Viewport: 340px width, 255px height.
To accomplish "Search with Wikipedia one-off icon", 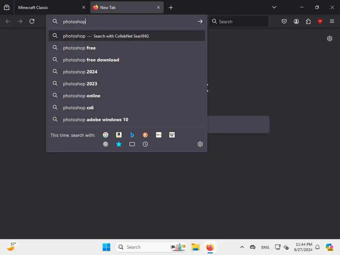I will (x=172, y=135).
